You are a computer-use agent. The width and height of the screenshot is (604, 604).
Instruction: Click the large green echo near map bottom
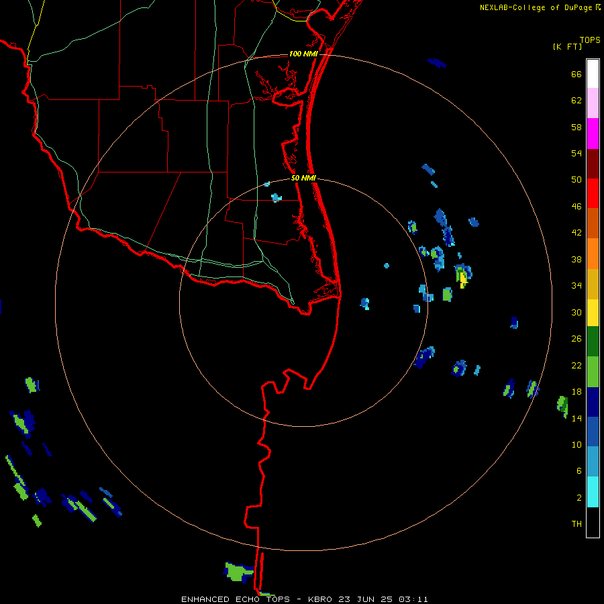pyautogui.click(x=238, y=572)
